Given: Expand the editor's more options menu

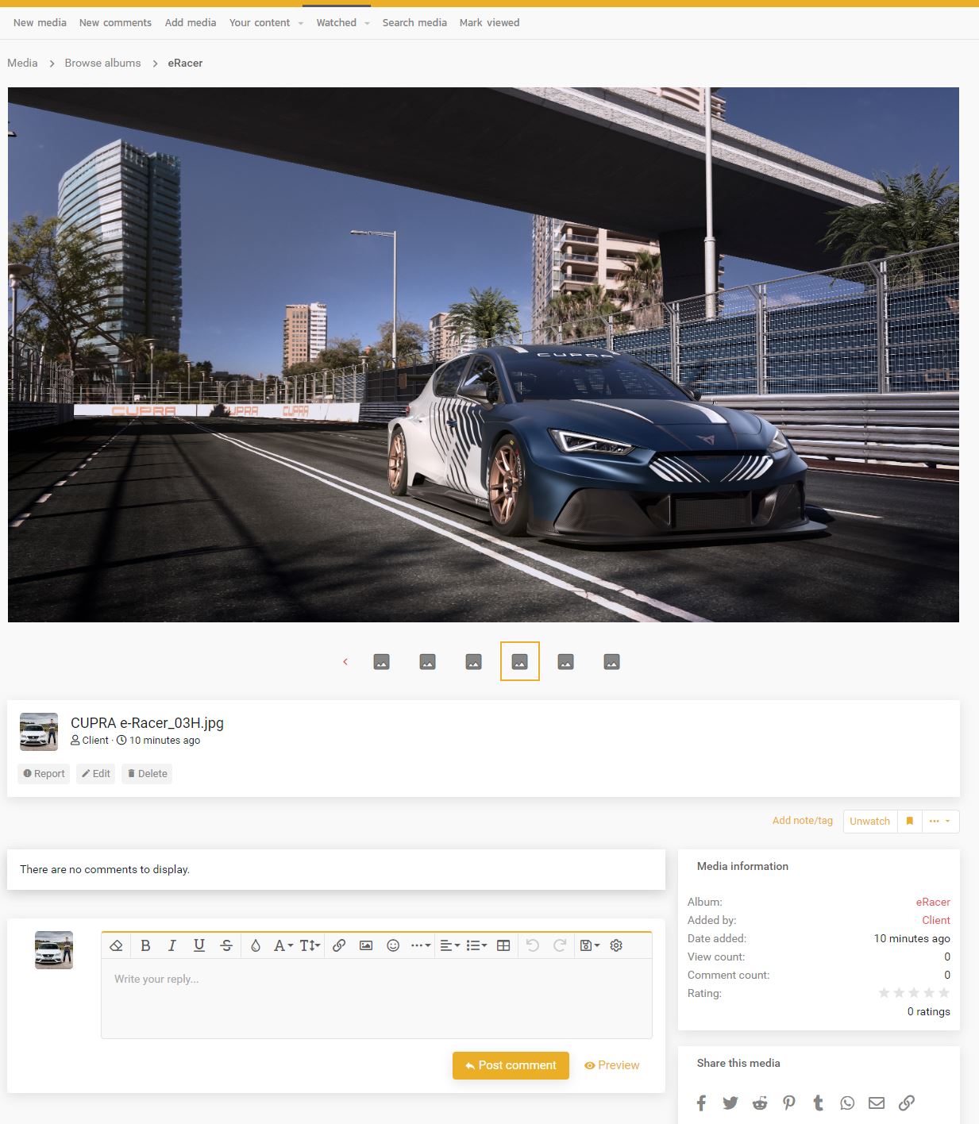Looking at the screenshot, I should pos(421,945).
